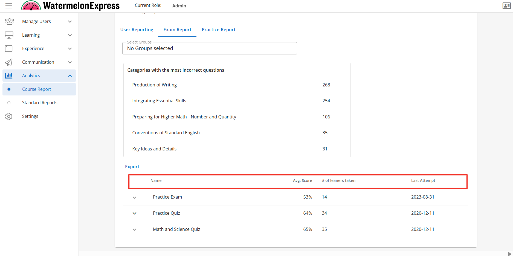The image size is (513, 256).
Task: Collapse the Analytics menu chevron
Action: click(x=70, y=76)
